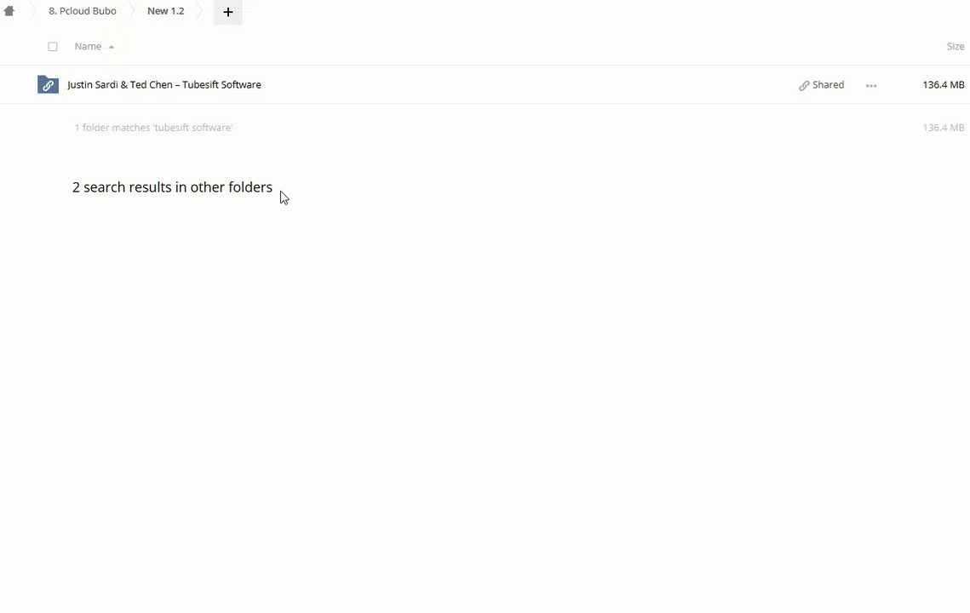This screenshot has height=613, width=970.
Task: Click the gray total size in summary row
Action: point(943,128)
